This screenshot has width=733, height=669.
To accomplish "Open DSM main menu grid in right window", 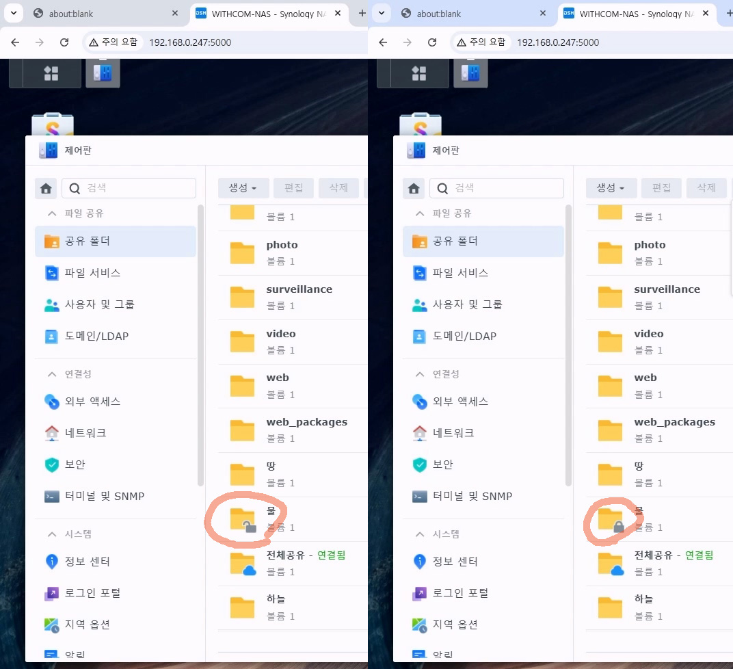I will click(x=418, y=73).
